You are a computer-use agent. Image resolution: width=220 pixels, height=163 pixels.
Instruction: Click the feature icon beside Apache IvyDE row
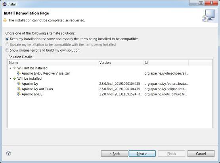(x=19, y=94)
